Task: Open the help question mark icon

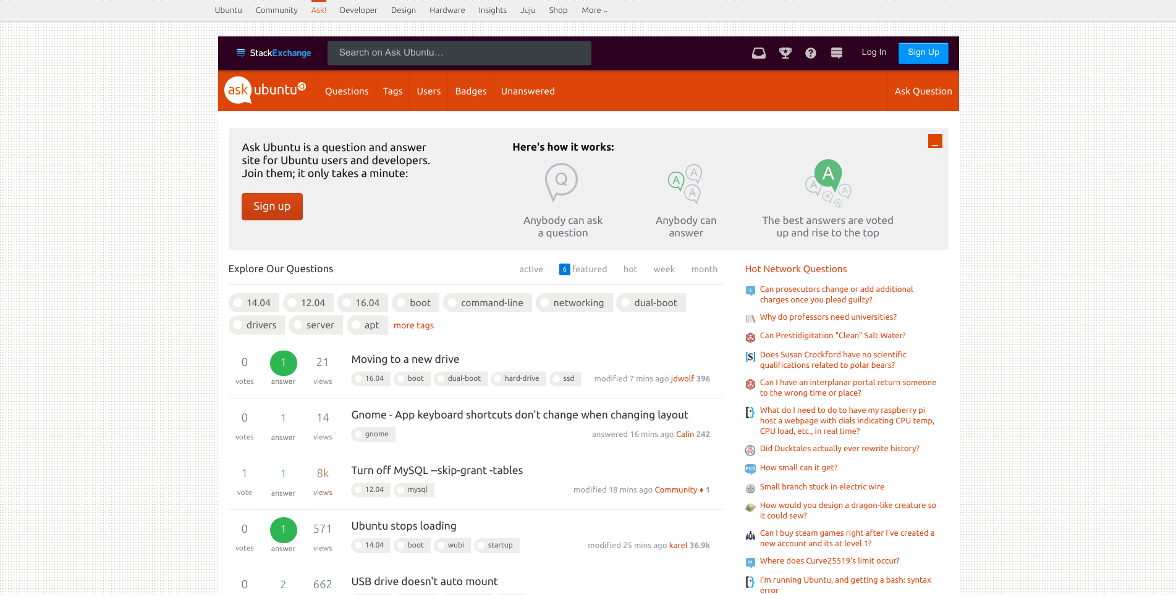Action: (x=811, y=53)
